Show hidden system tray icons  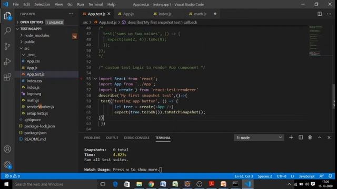289,184
